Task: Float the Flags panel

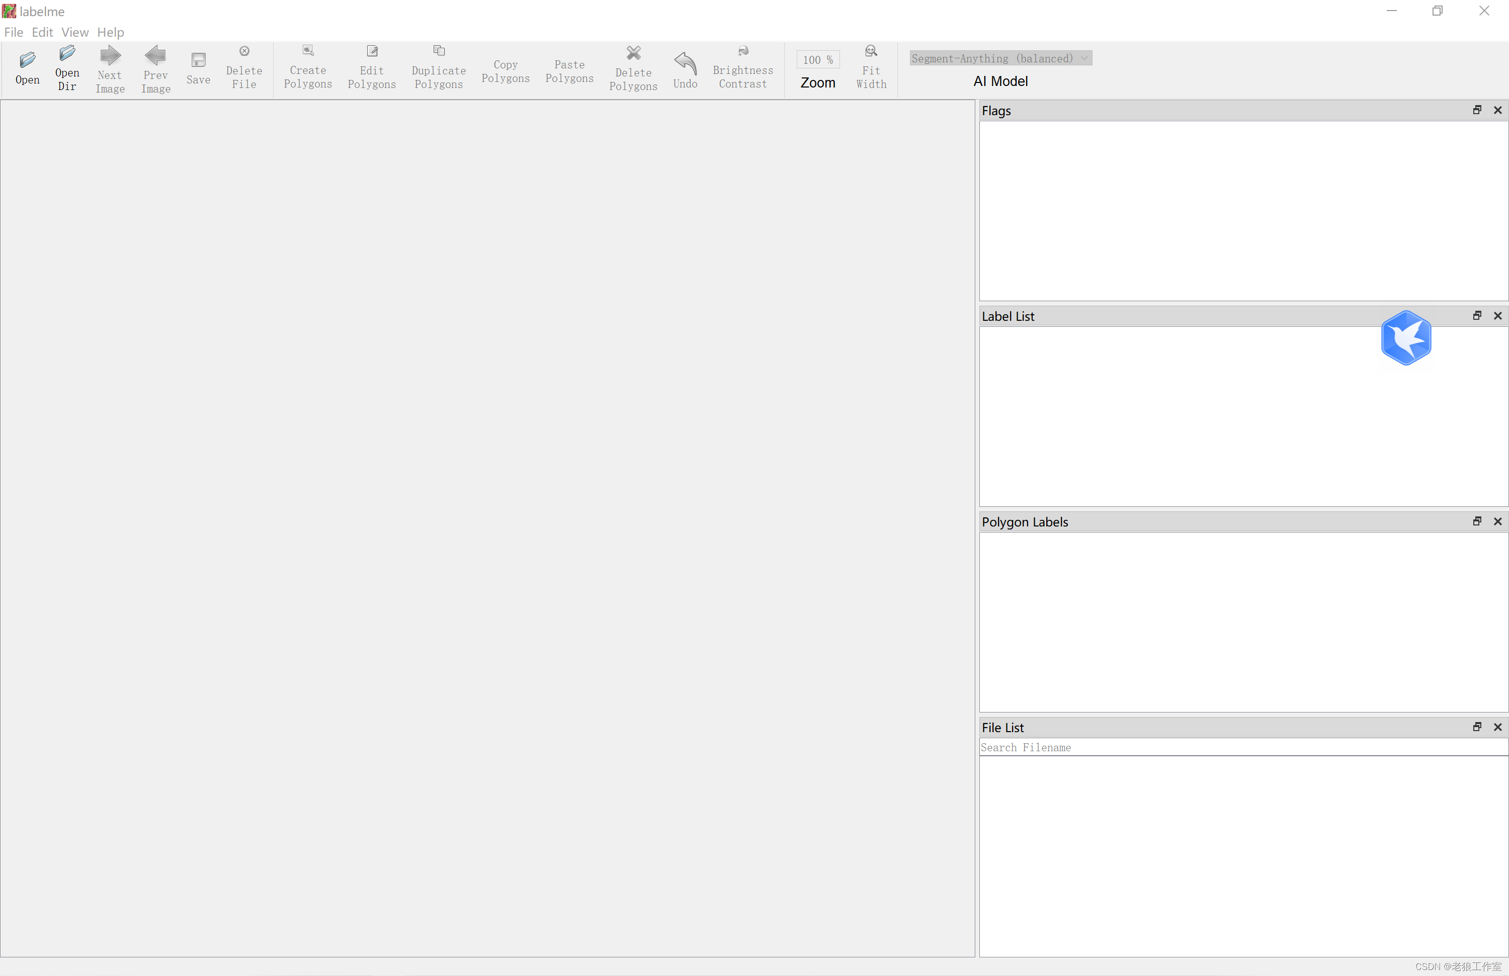Action: point(1477,110)
